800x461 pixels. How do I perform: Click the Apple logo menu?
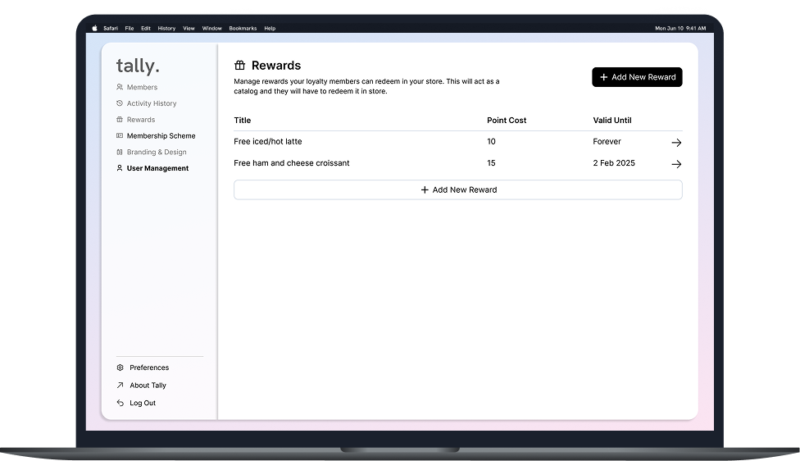pyautogui.click(x=94, y=28)
